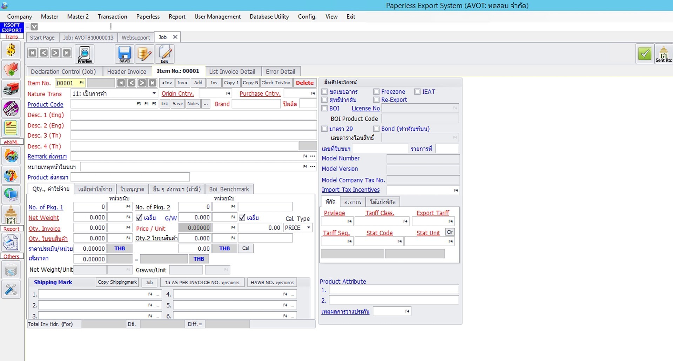
Task: Click the chevron dropdown near KSOFT EXPORT
Action: point(34,26)
